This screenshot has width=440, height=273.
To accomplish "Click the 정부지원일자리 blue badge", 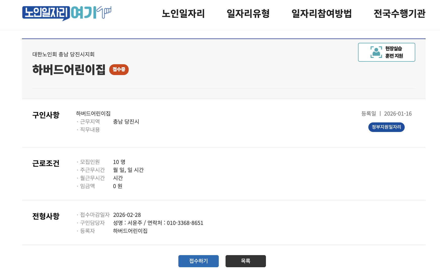I will (x=386, y=127).
